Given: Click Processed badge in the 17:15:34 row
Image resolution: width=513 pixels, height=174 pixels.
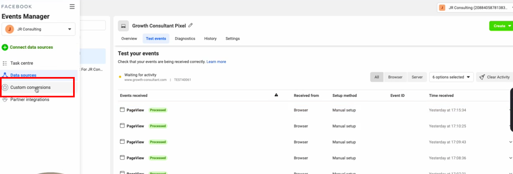Looking at the screenshot, I should (x=158, y=110).
